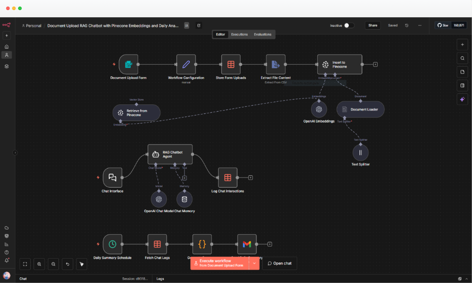This screenshot has width=472, height=283.
Task: Click the fit-to-view canvas button
Action: (25, 264)
